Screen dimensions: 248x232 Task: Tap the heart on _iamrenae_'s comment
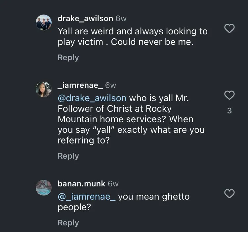[x=229, y=96]
